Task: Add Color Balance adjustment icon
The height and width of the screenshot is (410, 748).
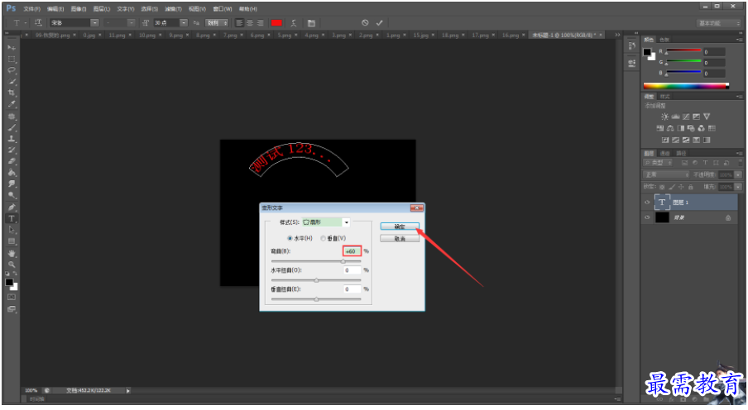Action: pyautogui.click(x=670, y=128)
